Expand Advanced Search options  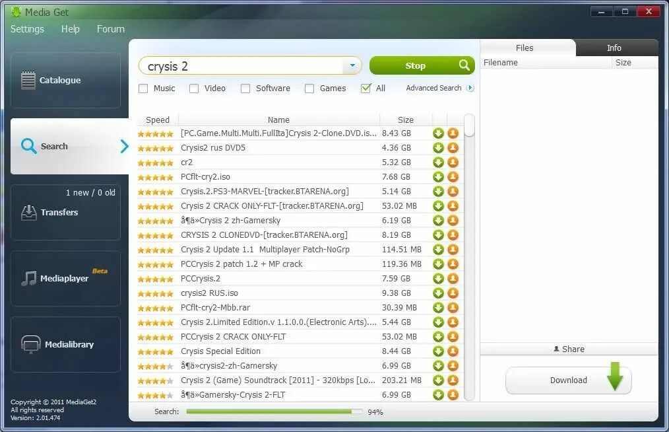[440, 88]
